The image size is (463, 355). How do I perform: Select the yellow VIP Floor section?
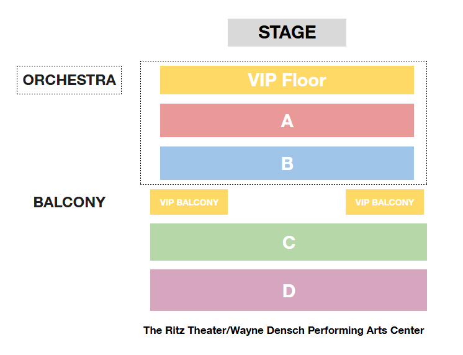pos(287,80)
